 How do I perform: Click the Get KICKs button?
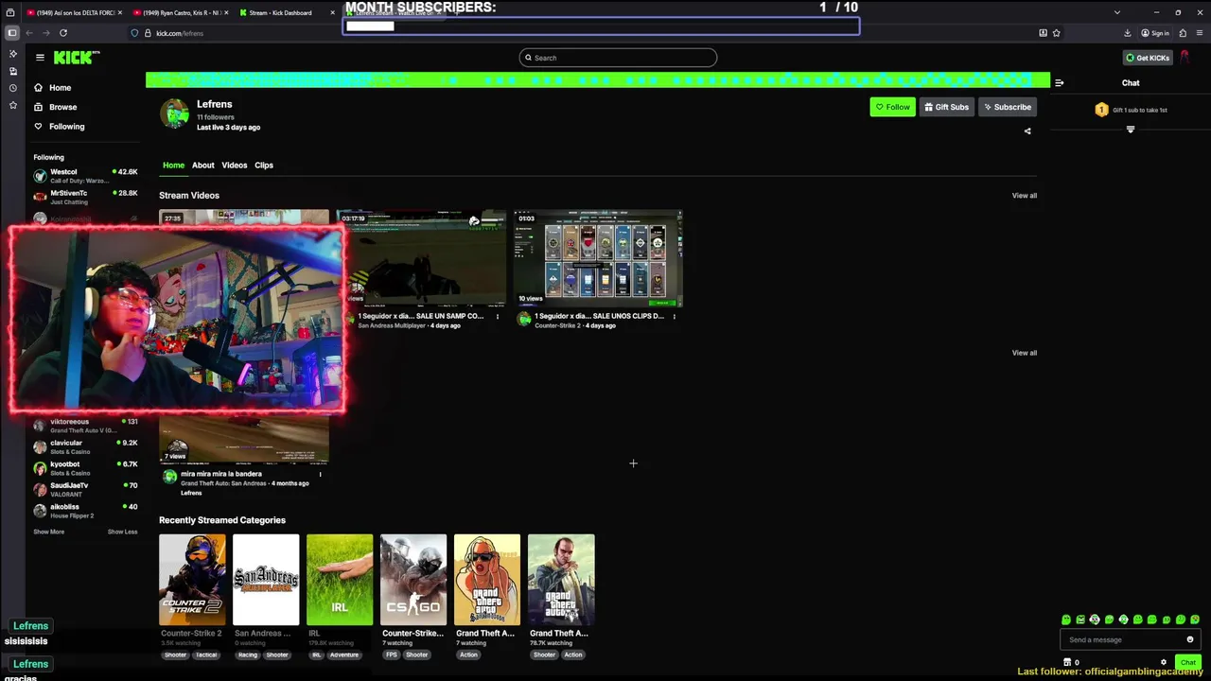tap(1148, 58)
